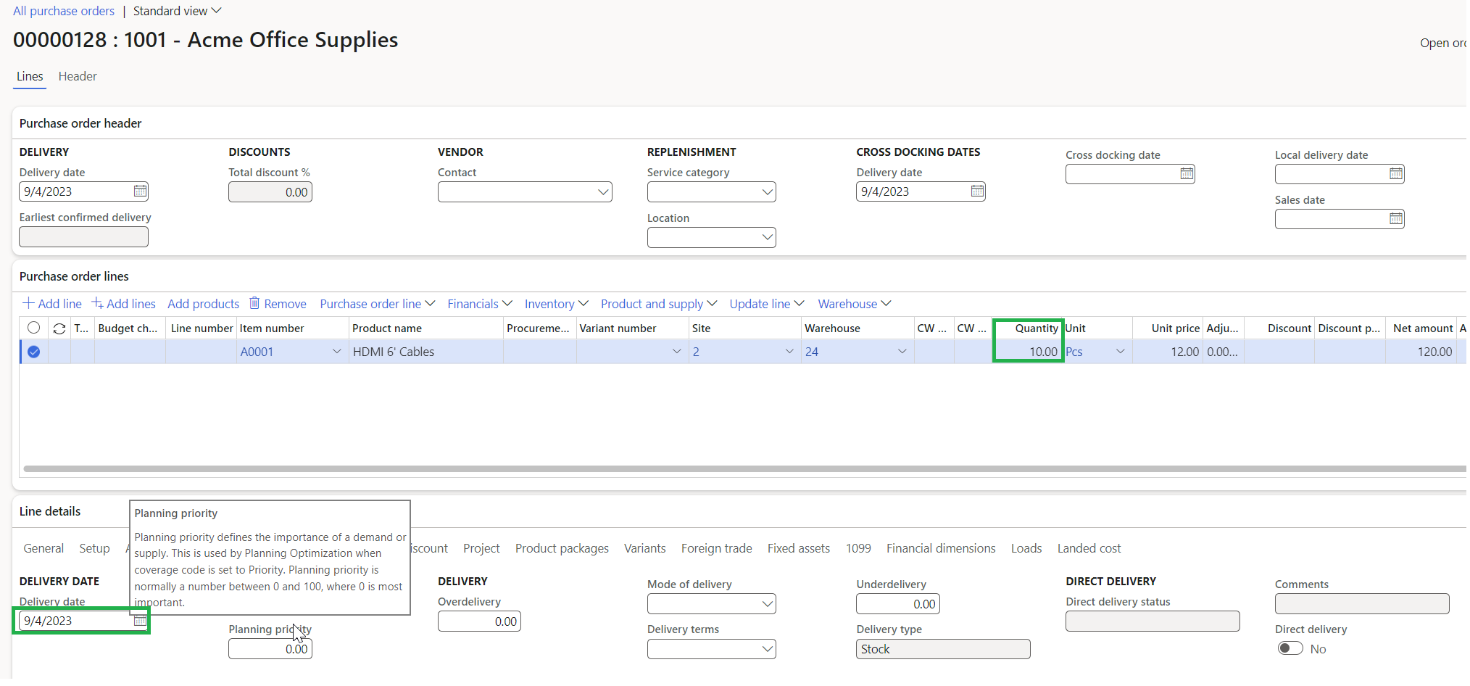
Task: Toggle Direct delivery to Yes
Action: (x=1290, y=648)
